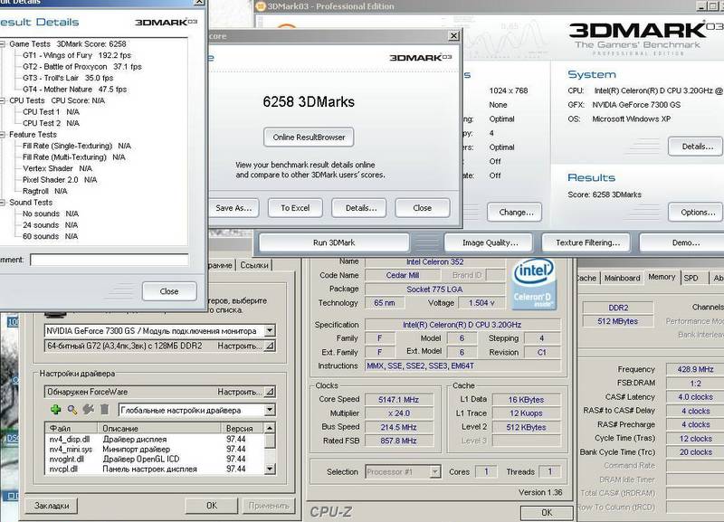Viewport: 724px width, 522px height.
Task: Click the Online ResultBrowser button
Action: (309, 138)
